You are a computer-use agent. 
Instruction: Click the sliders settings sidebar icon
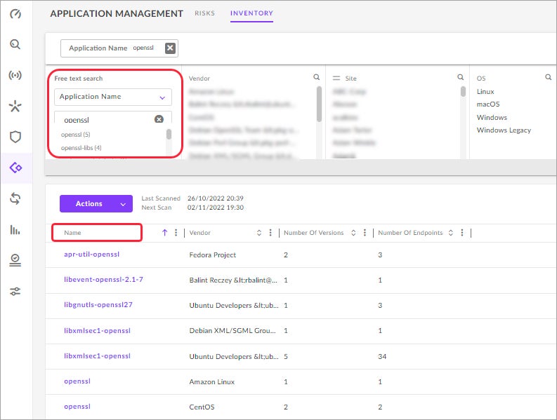click(x=15, y=291)
